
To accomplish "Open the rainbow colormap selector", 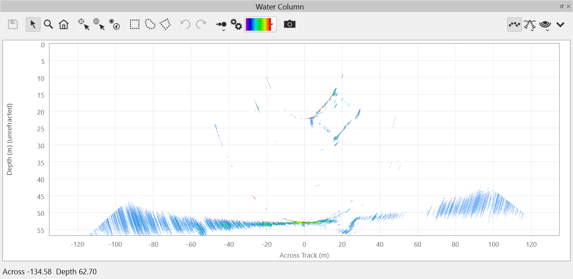I will click(x=260, y=24).
